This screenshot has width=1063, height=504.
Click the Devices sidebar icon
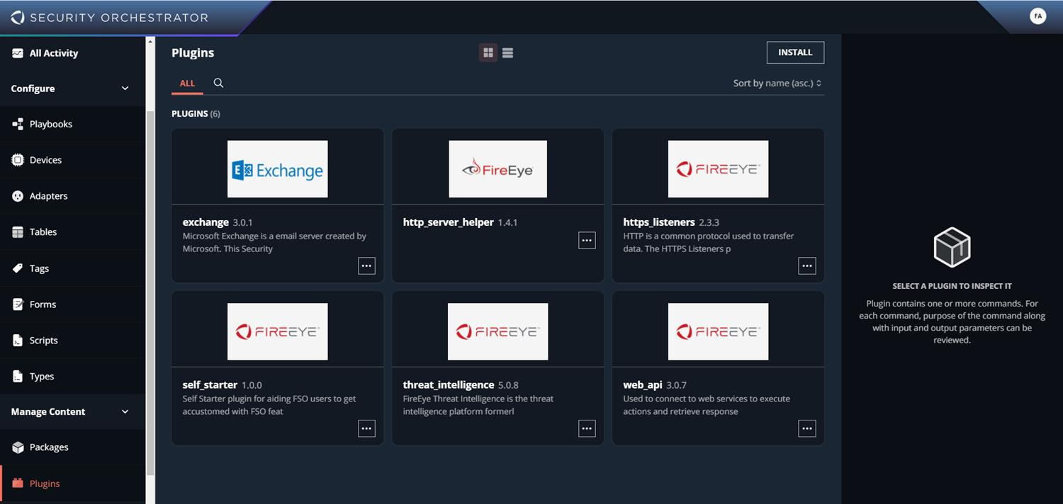click(x=18, y=160)
